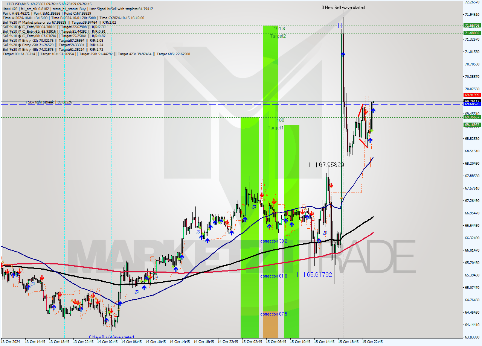Click the 64.76450 price axis label
Image resolution: width=482 pixels, height=346 pixels.
pyautogui.click(x=472, y=300)
